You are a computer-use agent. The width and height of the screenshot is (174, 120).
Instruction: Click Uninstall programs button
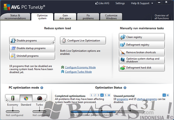click(x=32, y=56)
